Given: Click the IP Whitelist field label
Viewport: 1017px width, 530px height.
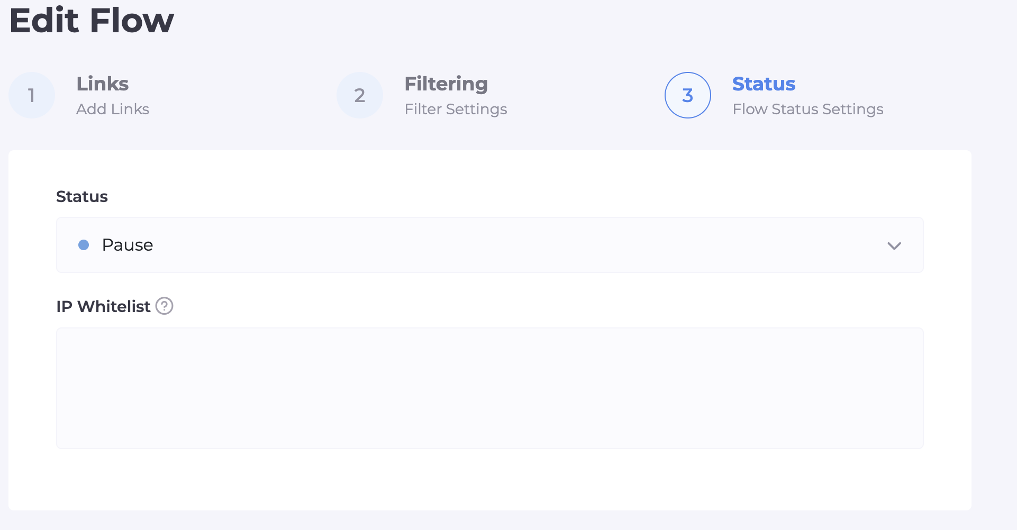Looking at the screenshot, I should click(104, 306).
